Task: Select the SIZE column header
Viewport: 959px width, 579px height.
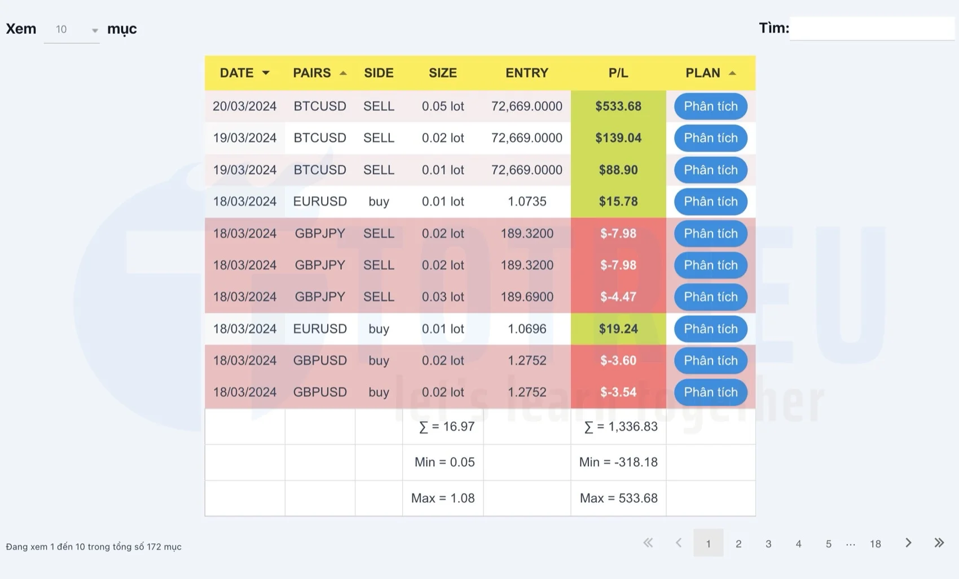Action: pos(442,73)
